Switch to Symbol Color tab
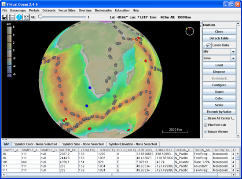Screen dimensions: 242x179 coord(36,144)
